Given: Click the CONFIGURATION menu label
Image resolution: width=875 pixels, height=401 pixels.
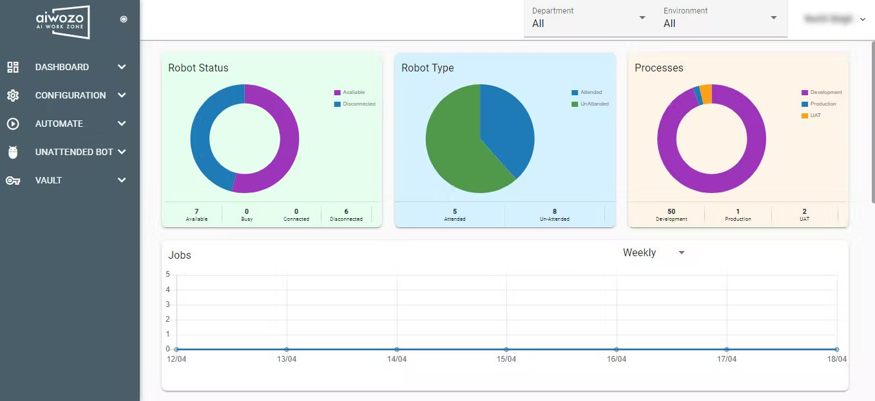Looking at the screenshot, I should point(70,95).
